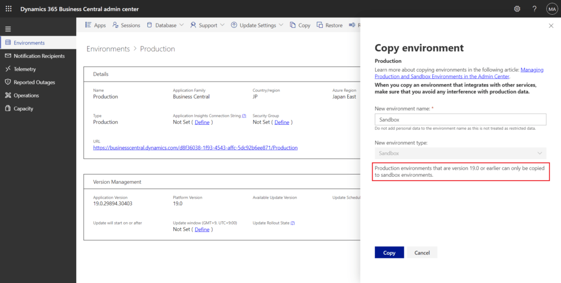Define the Application Insights Connection String
Viewport: 561px width, 283px height.
pyautogui.click(x=202, y=122)
